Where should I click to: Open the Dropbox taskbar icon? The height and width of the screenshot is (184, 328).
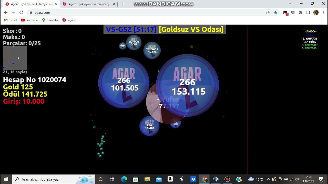193,179
